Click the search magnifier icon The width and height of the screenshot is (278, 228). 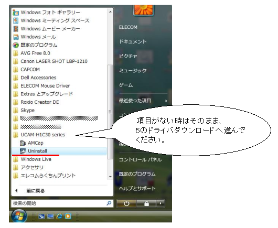coord(109,203)
